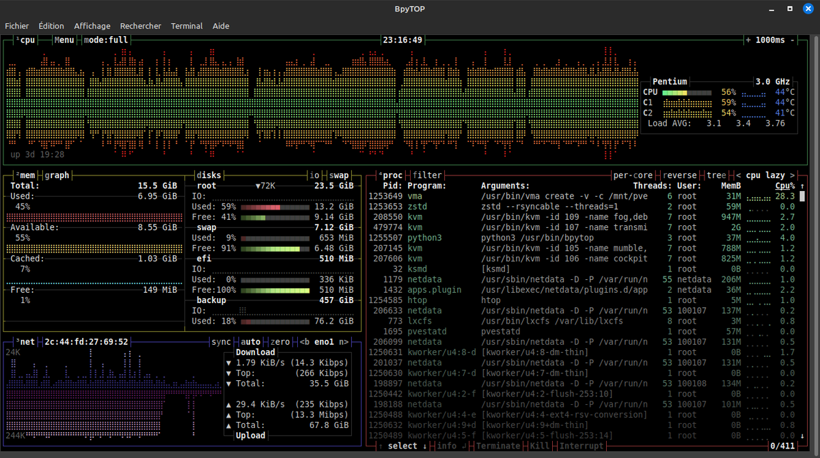Screen dimensions: 820x458
Task: Click Kill in process footer
Action: click(540, 446)
